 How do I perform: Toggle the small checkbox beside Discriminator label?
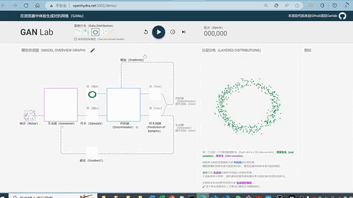pyautogui.click(x=137, y=127)
